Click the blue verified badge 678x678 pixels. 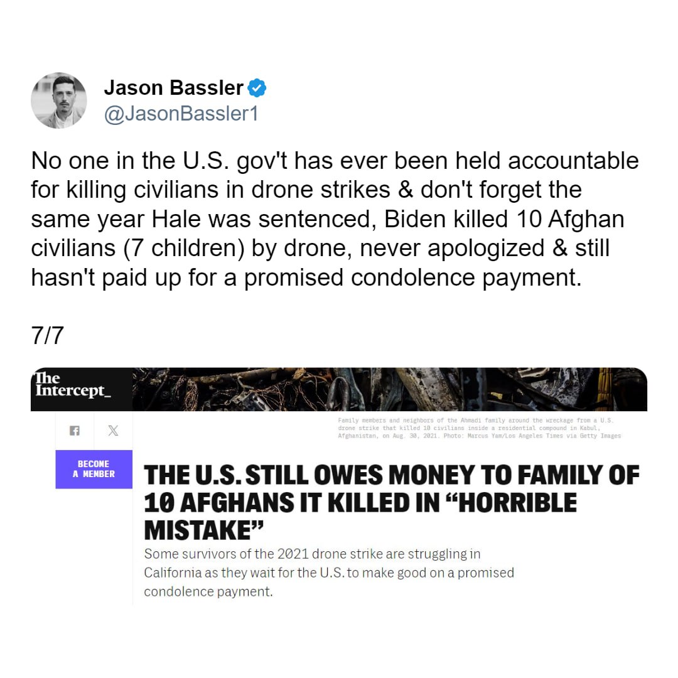(x=257, y=89)
